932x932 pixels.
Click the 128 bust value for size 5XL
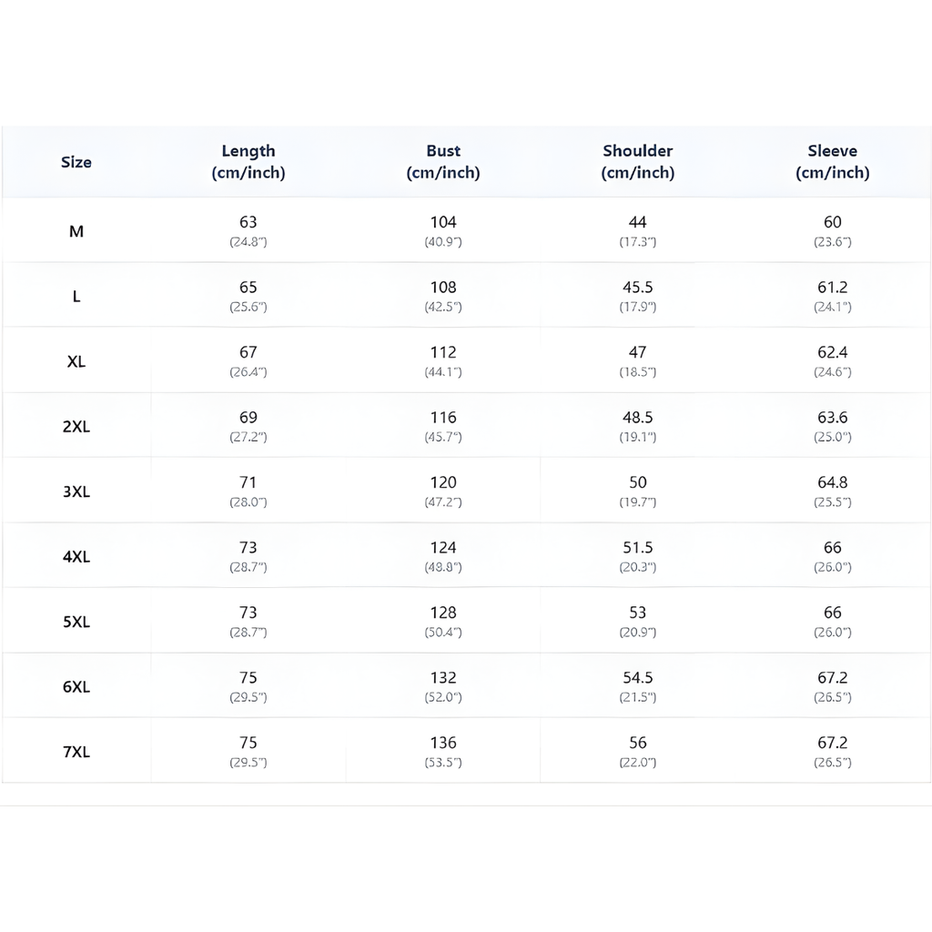coord(443,613)
